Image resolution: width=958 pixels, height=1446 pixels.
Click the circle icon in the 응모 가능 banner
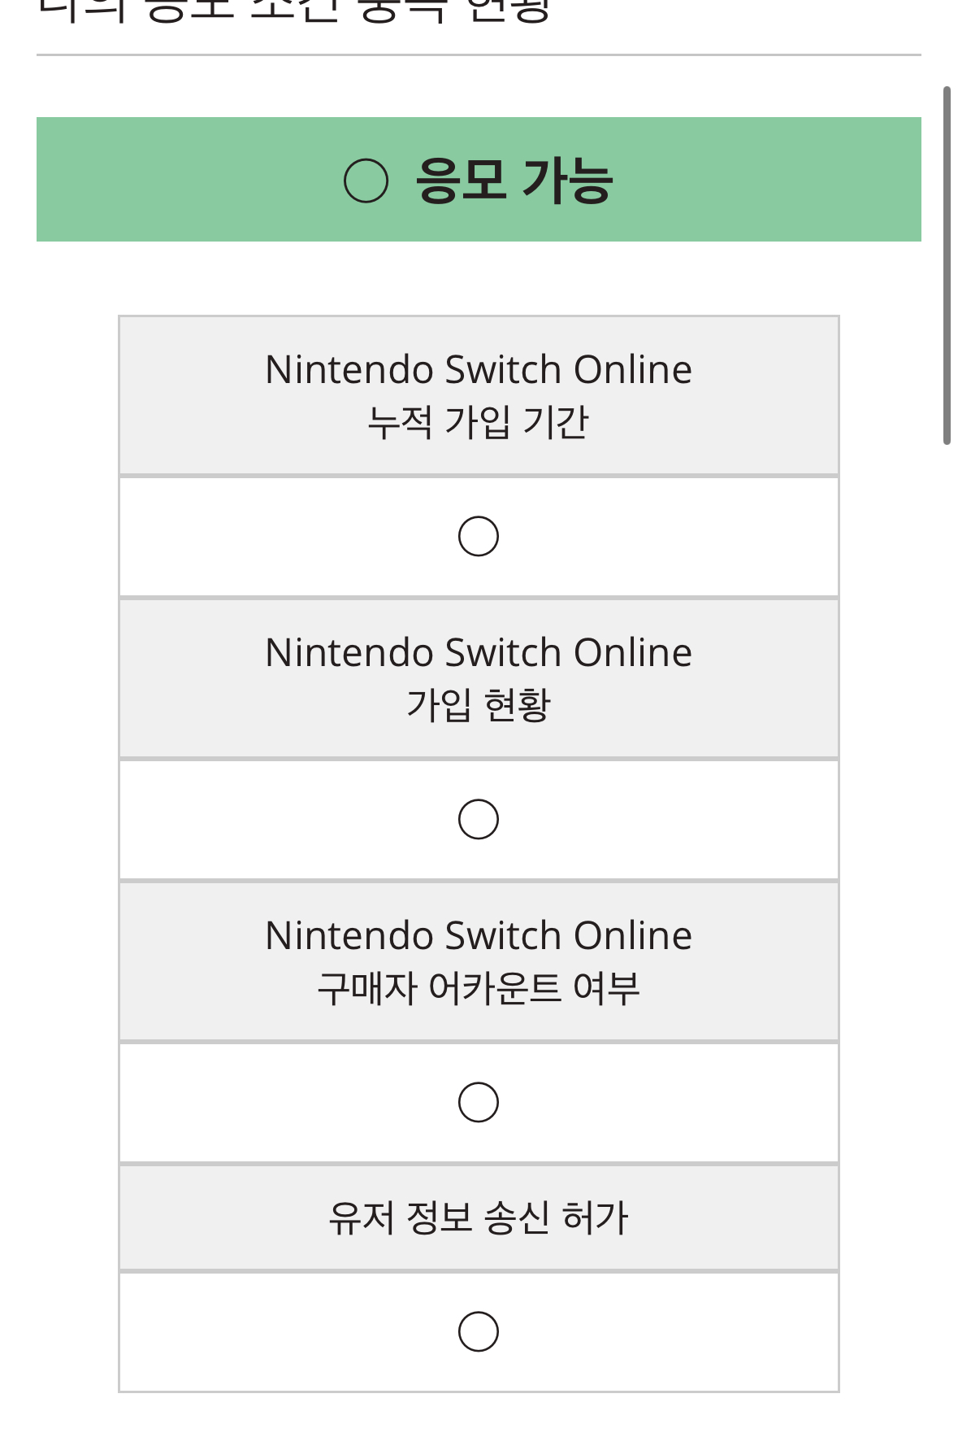coord(366,180)
